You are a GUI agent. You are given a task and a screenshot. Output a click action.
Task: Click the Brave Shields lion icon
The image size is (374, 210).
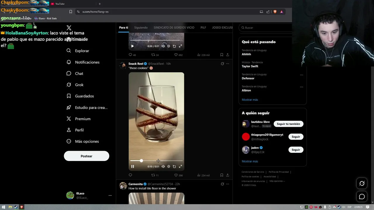pos(275,12)
